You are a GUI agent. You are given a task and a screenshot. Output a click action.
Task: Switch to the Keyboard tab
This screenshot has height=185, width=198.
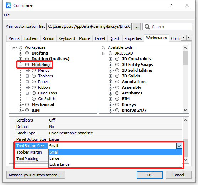[67, 38]
